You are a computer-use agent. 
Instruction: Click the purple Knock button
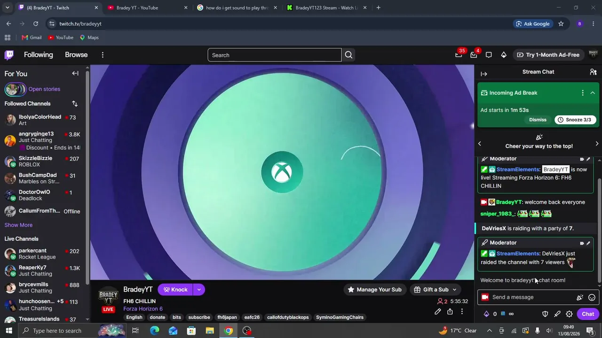[x=175, y=290]
